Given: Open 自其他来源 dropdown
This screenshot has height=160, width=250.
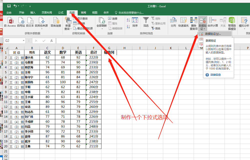Looking at the screenshot, I should pyautogui.click(x=41, y=23).
